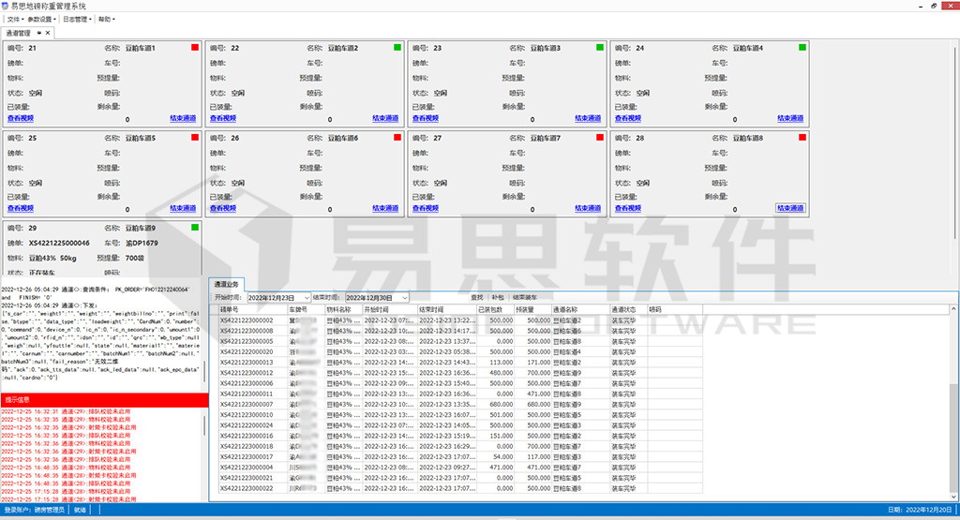Click 结束通道 link on lane 豆粕车道4
Viewport: 960px width, 520px height.
click(x=790, y=119)
